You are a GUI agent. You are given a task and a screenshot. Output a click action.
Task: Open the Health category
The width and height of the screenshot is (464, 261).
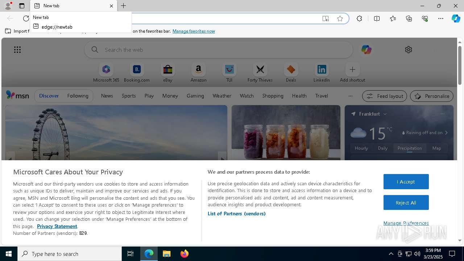point(299,96)
